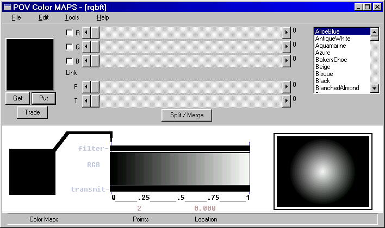The width and height of the screenshot is (385, 228).
Task: Click the location value 0.000
Action: pyautogui.click(x=205, y=208)
